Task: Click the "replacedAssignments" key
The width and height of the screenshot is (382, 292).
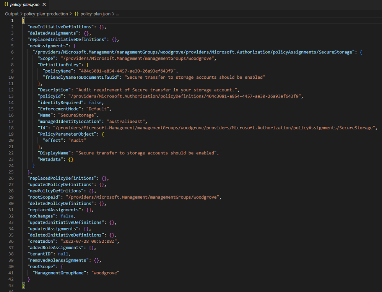Action: tap(54, 210)
